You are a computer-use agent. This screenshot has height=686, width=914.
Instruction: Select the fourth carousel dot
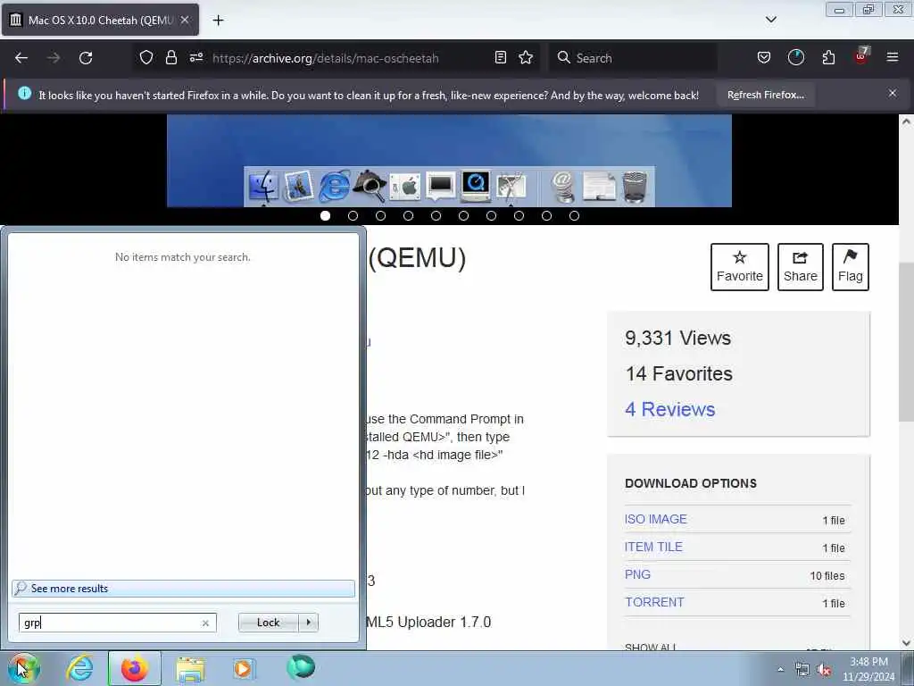(x=408, y=216)
